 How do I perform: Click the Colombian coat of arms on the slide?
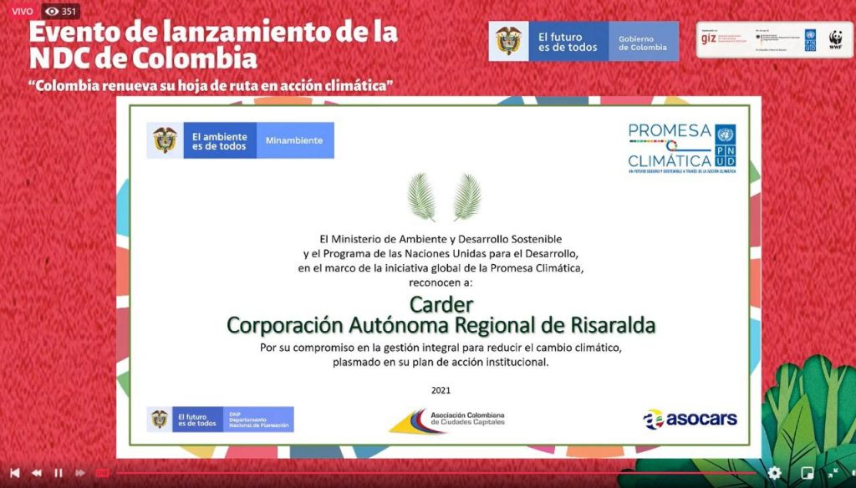pyautogui.click(x=165, y=140)
